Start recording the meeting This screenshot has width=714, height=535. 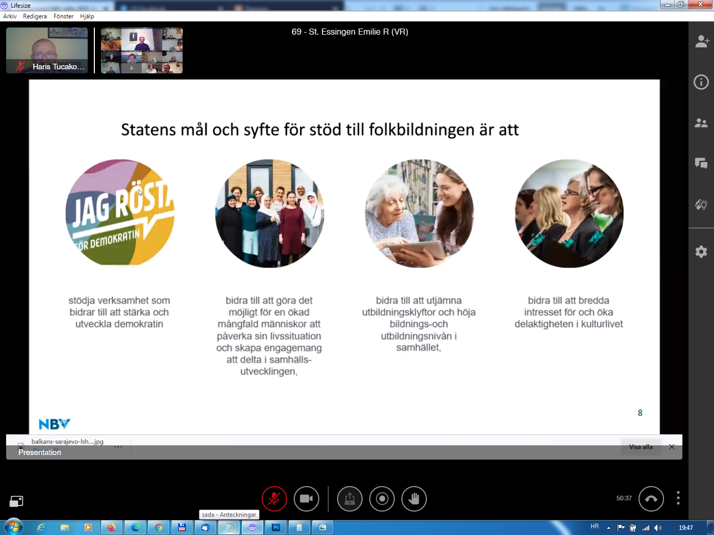point(382,499)
